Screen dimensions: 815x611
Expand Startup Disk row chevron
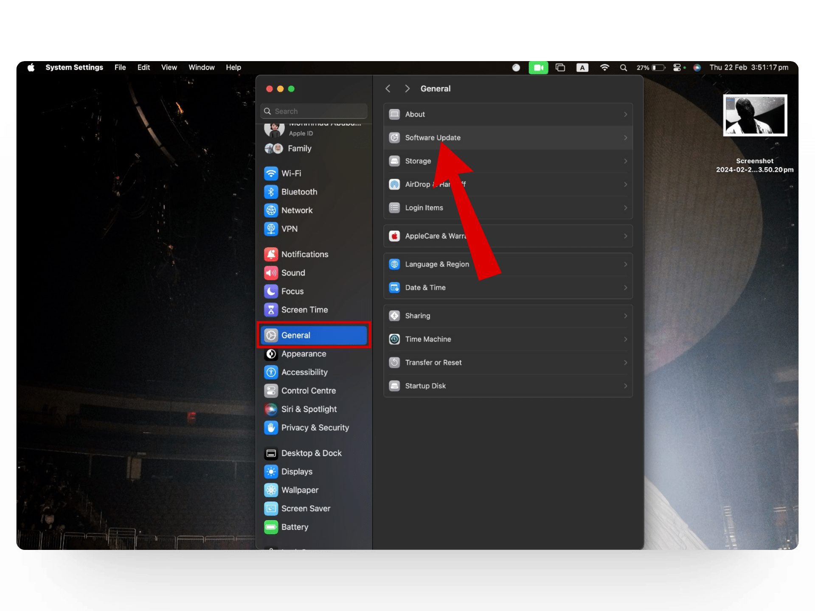point(625,386)
